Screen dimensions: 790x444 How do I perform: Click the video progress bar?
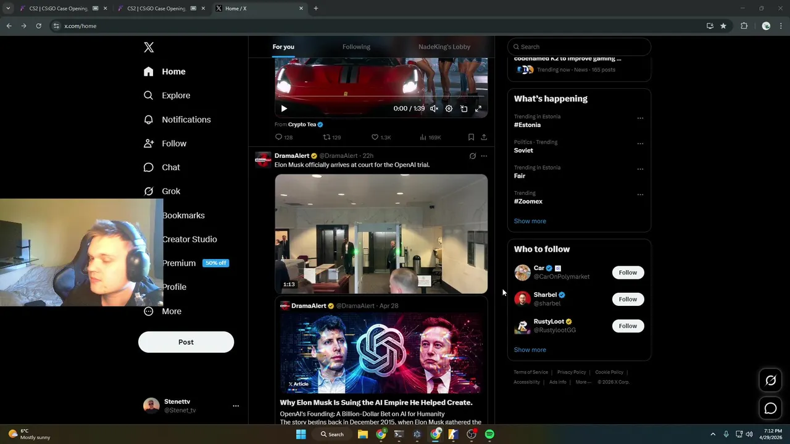[381, 96]
